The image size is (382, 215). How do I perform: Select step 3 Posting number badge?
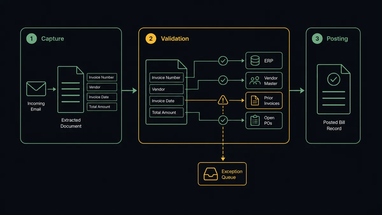click(x=317, y=39)
